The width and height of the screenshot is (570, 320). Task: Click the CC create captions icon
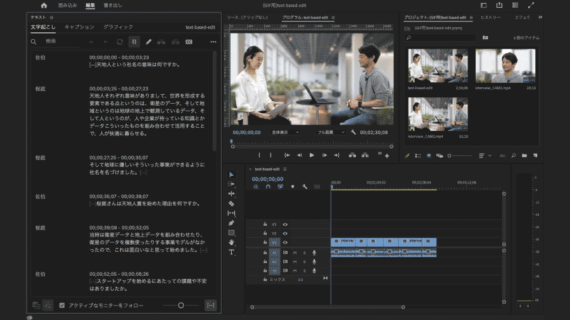189,42
